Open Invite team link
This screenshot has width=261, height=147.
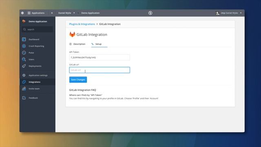click(x=34, y=89)
